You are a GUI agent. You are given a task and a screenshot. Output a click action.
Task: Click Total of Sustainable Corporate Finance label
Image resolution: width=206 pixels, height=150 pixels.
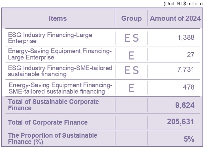click(53, 105)
